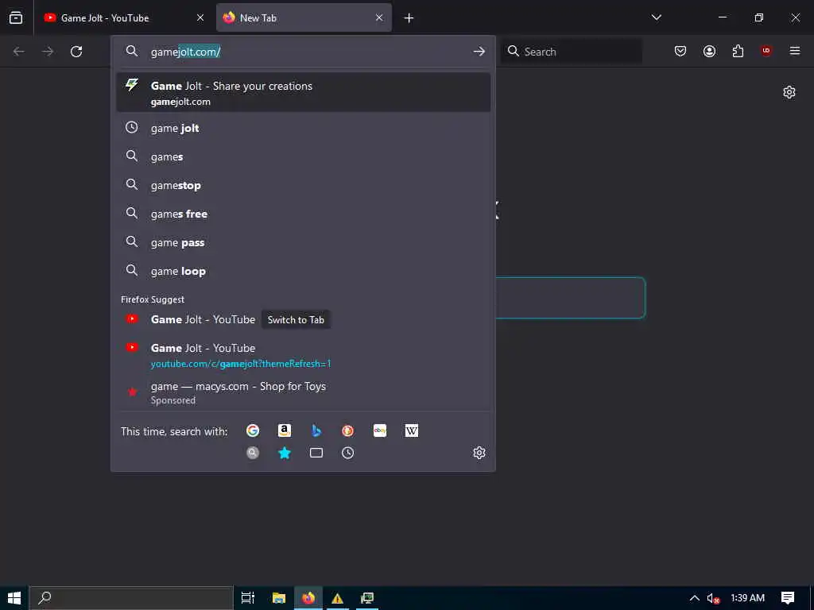Save to Pocket icon

click(x=680, y=51)
